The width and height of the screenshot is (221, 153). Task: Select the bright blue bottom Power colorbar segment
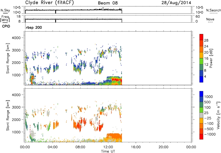pyautogui.click(x=201, y=79)
